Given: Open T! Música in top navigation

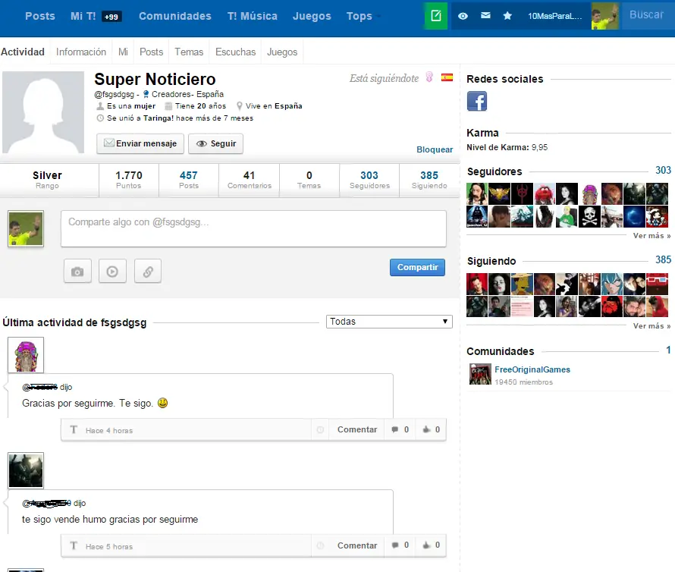Looking at the screenshot, I should tap(253, 16).
